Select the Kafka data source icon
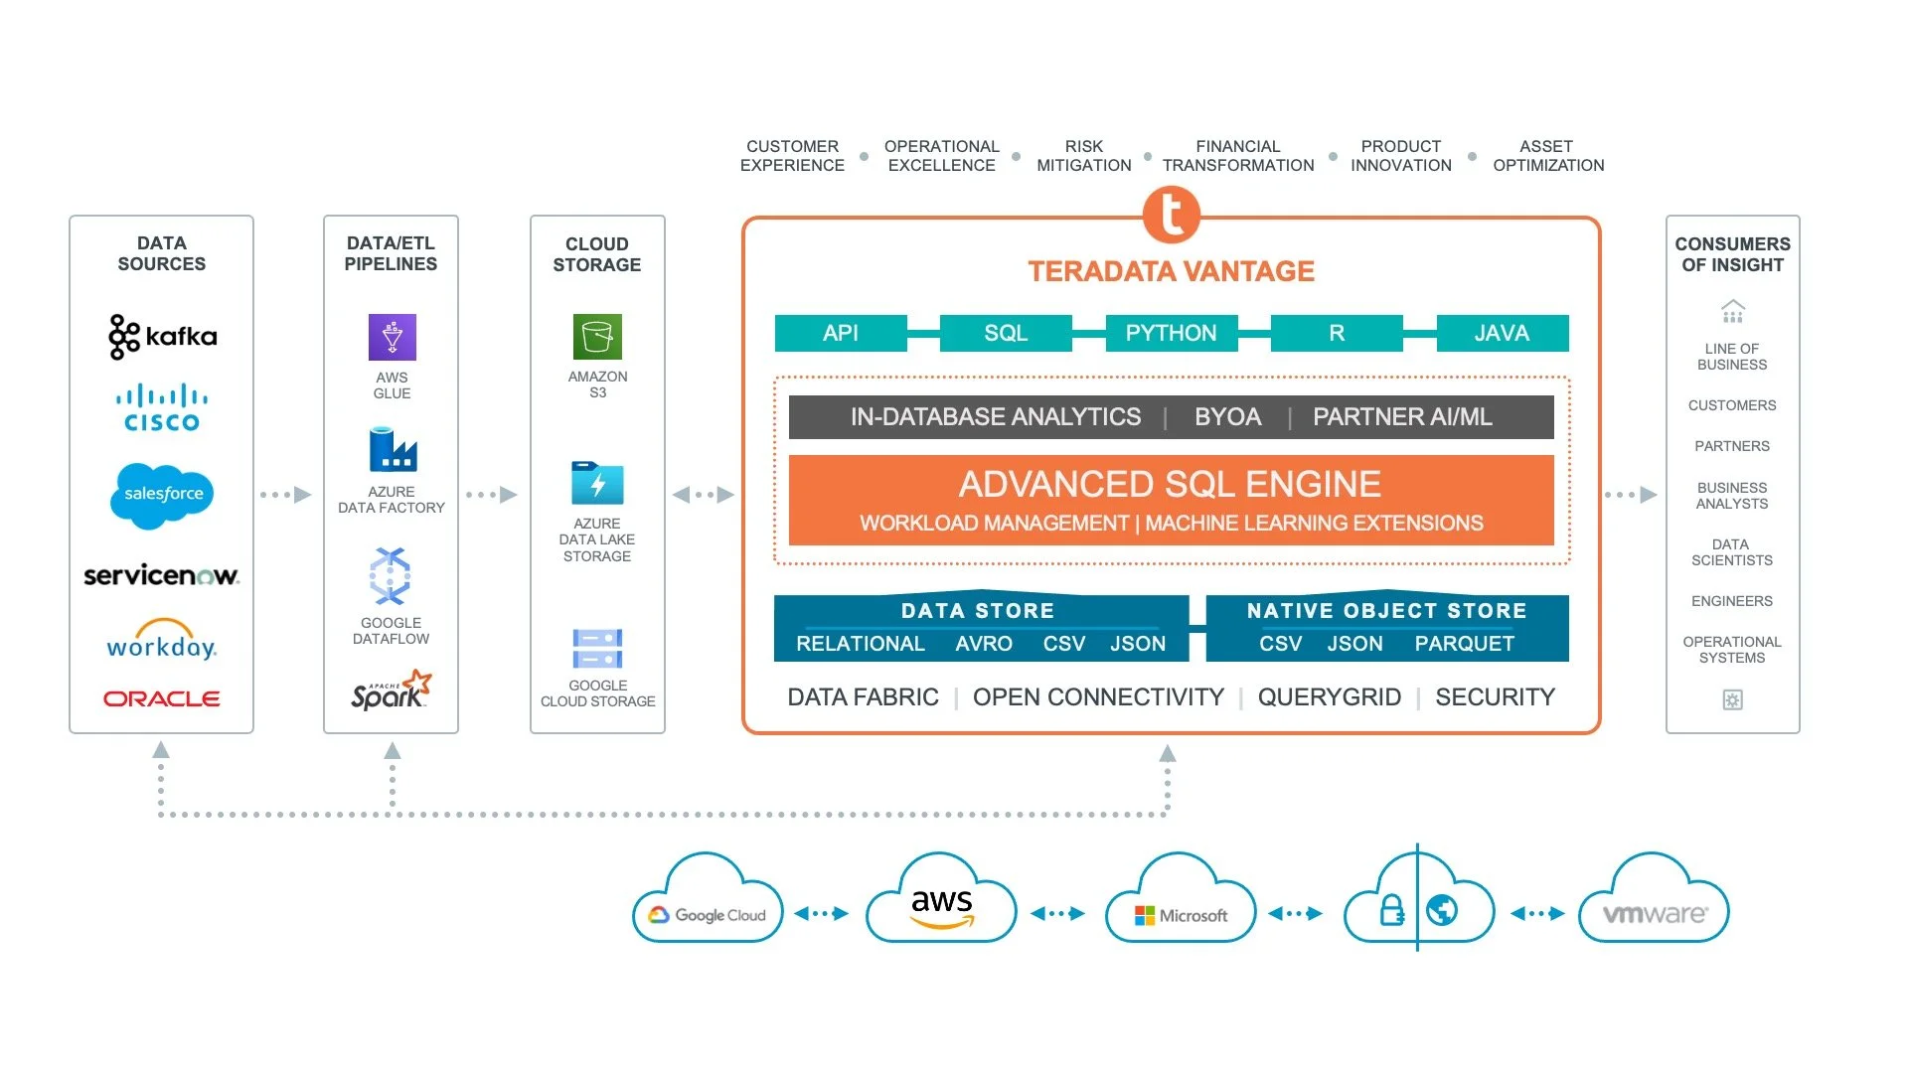Image resolution: width=1908 pixels, height=1073 pixels. pyautogui.click(x=161, y=335)
